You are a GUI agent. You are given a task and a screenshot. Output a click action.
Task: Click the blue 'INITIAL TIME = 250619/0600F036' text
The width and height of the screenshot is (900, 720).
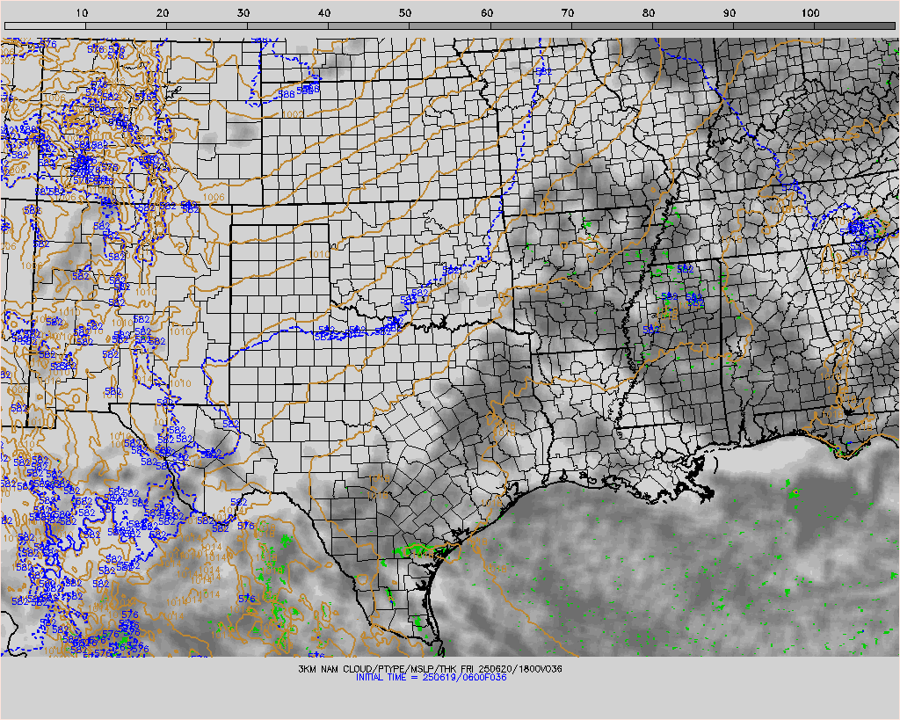(431, 677)
